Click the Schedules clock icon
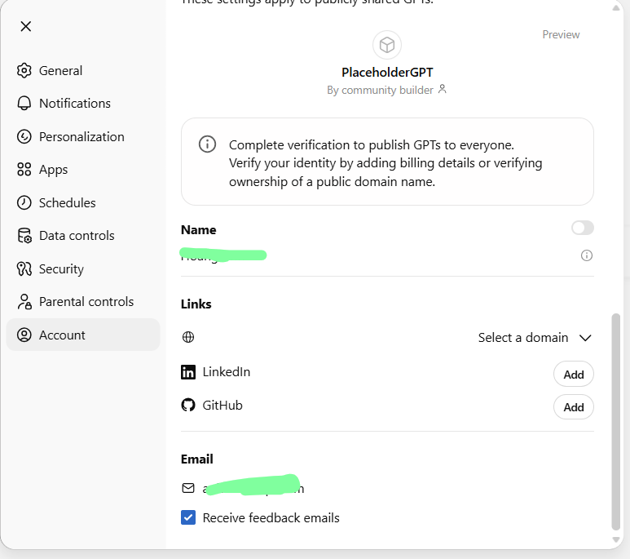The image size is (630, 559). coord(24,203)
